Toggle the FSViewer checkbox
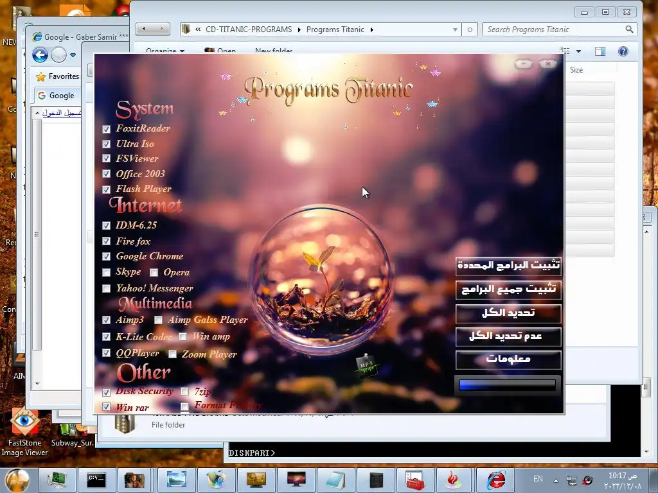The width and height of the screenshot is (658, 493). click(107, 159)
